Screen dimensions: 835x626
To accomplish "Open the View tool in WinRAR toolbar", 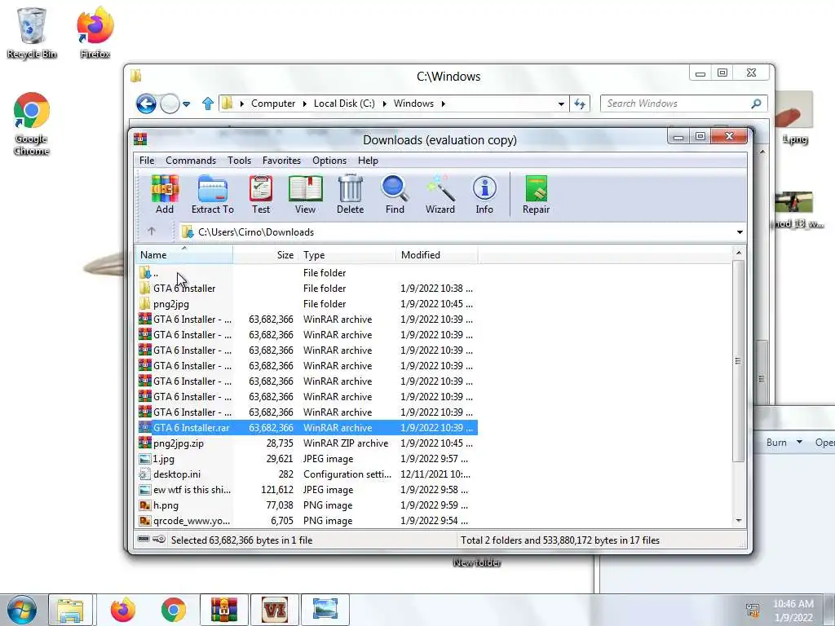I will [x=305, y=194].
